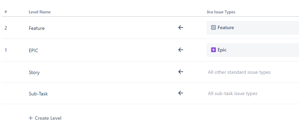Screen dimensions: 299x129
Task: Click the plus icon for Create Level
Action: [x=30, y=118]
